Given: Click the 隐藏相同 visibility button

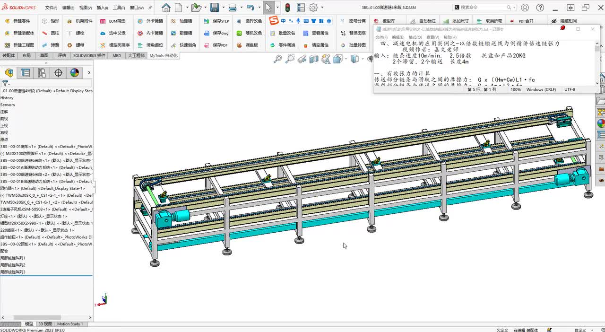Looking at the screenshot, I should [x=563, y=21].
